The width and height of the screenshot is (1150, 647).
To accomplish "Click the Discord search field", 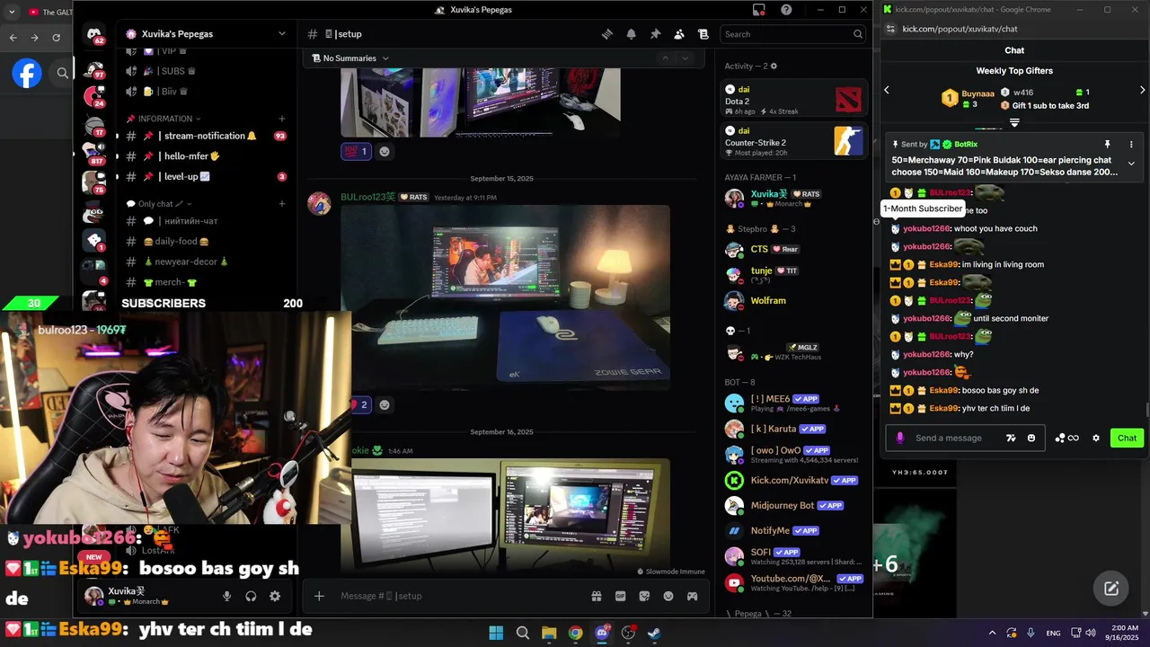I will coord(794,34).
